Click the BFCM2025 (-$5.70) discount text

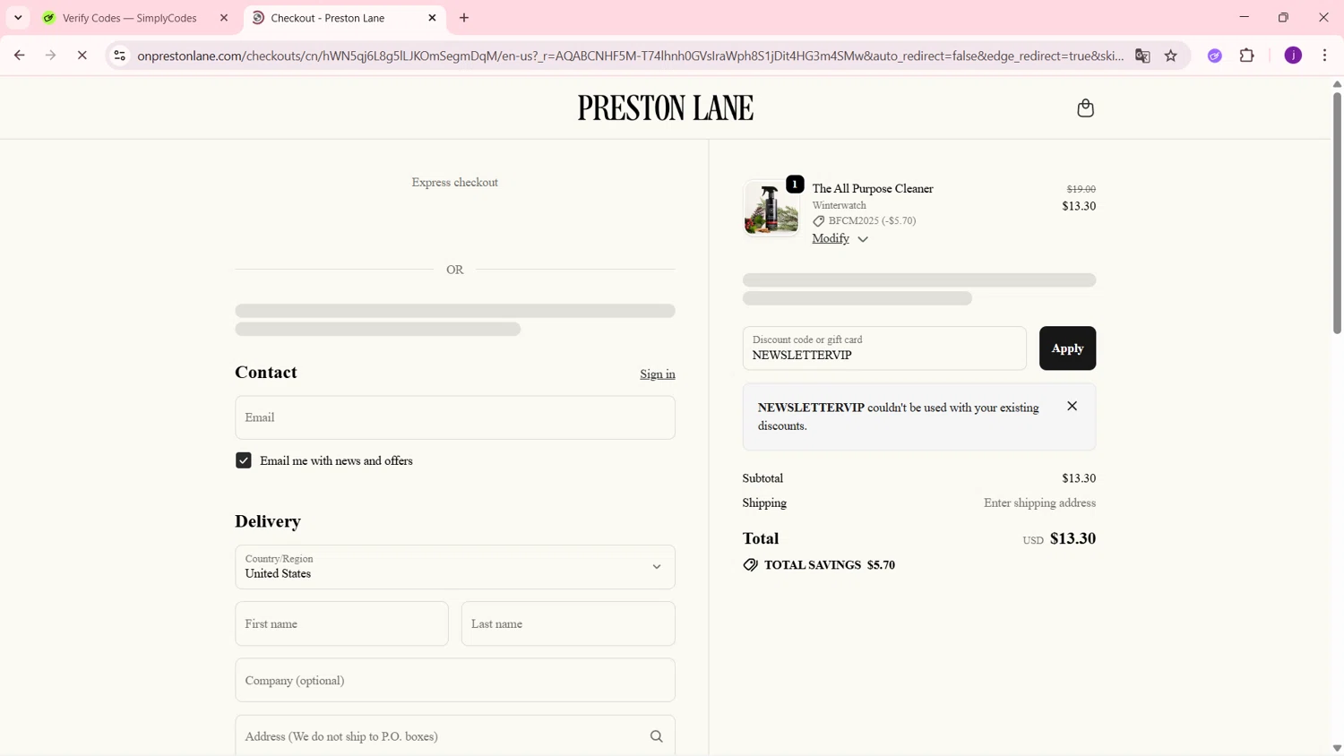(x=872, y=221)
